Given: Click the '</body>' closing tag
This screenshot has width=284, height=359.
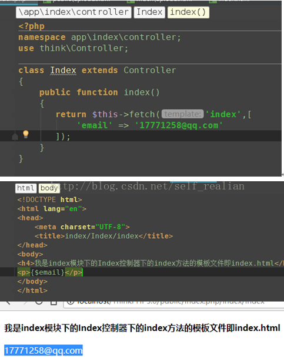Looking at the screenshot, I should pos(32,282).
